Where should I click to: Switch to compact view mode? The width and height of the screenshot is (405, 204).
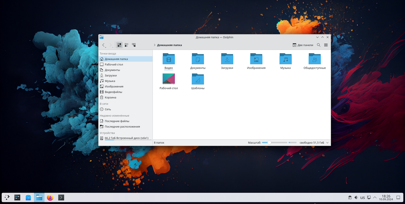point(126,45)
